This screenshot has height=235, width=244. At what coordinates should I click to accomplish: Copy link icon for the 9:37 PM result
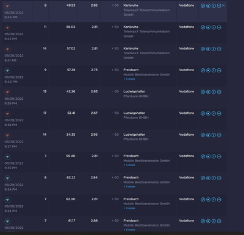[x=203, y=135]
